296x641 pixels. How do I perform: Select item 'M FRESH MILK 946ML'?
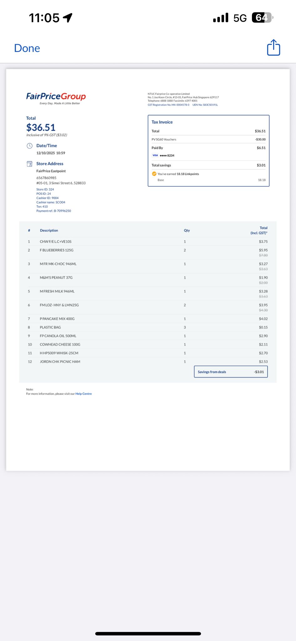pos(57,291)
